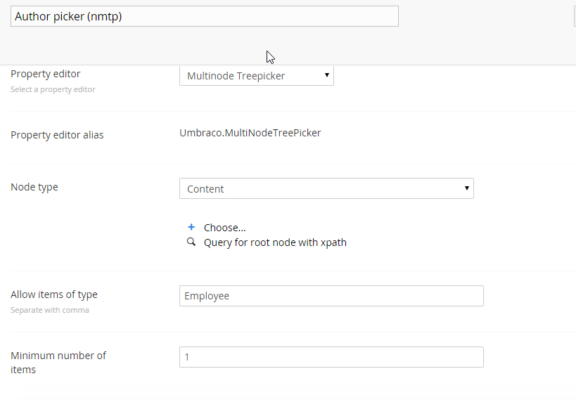576x402 pixels.
Task: Click the Umbraco.MultiNodeTreePicker alias text
Action: point(250,133)
